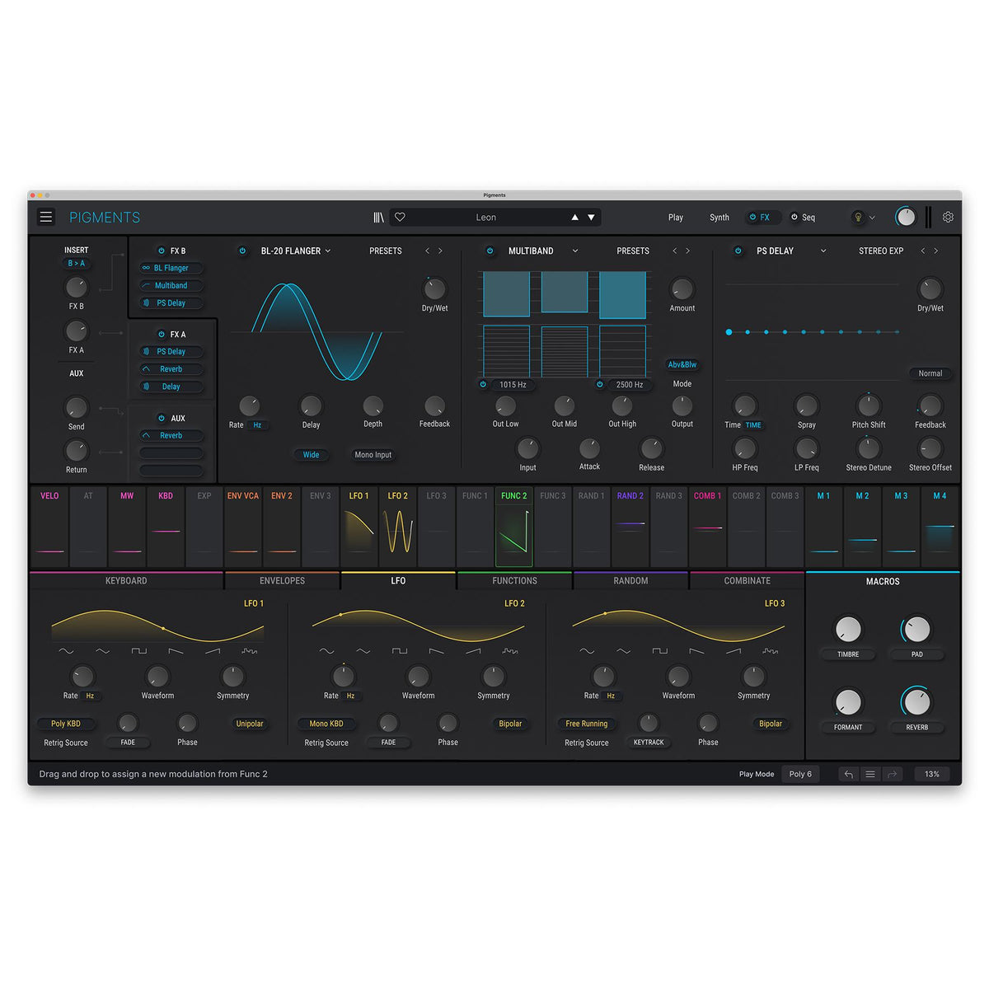Toggle the Mono Input option
The height and width of the screenshot is (989, 989).
click(373, 455)
